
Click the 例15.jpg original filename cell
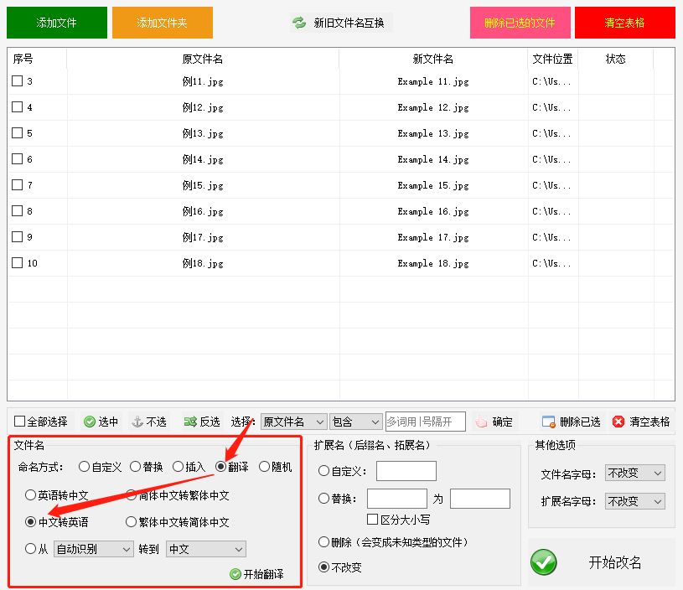[203, 185]
